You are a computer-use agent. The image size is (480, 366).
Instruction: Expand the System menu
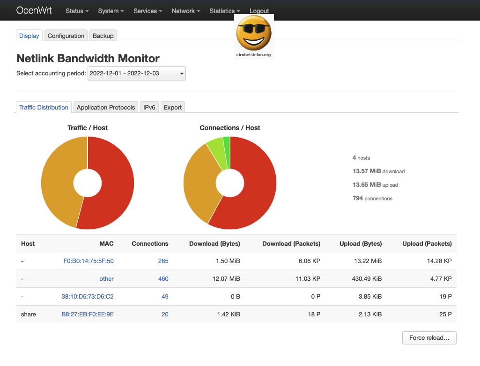[111, 11]
